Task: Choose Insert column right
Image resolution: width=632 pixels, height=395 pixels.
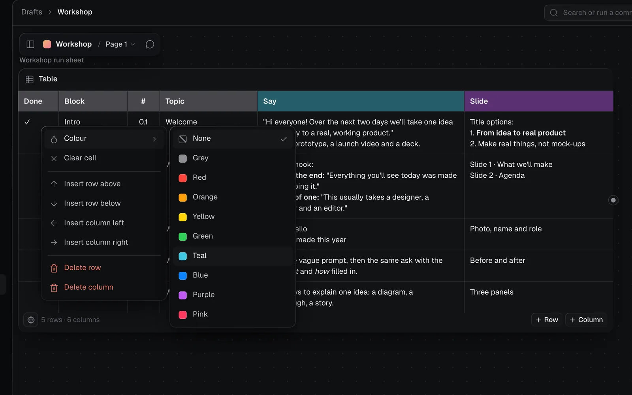Action: (104, 243)
